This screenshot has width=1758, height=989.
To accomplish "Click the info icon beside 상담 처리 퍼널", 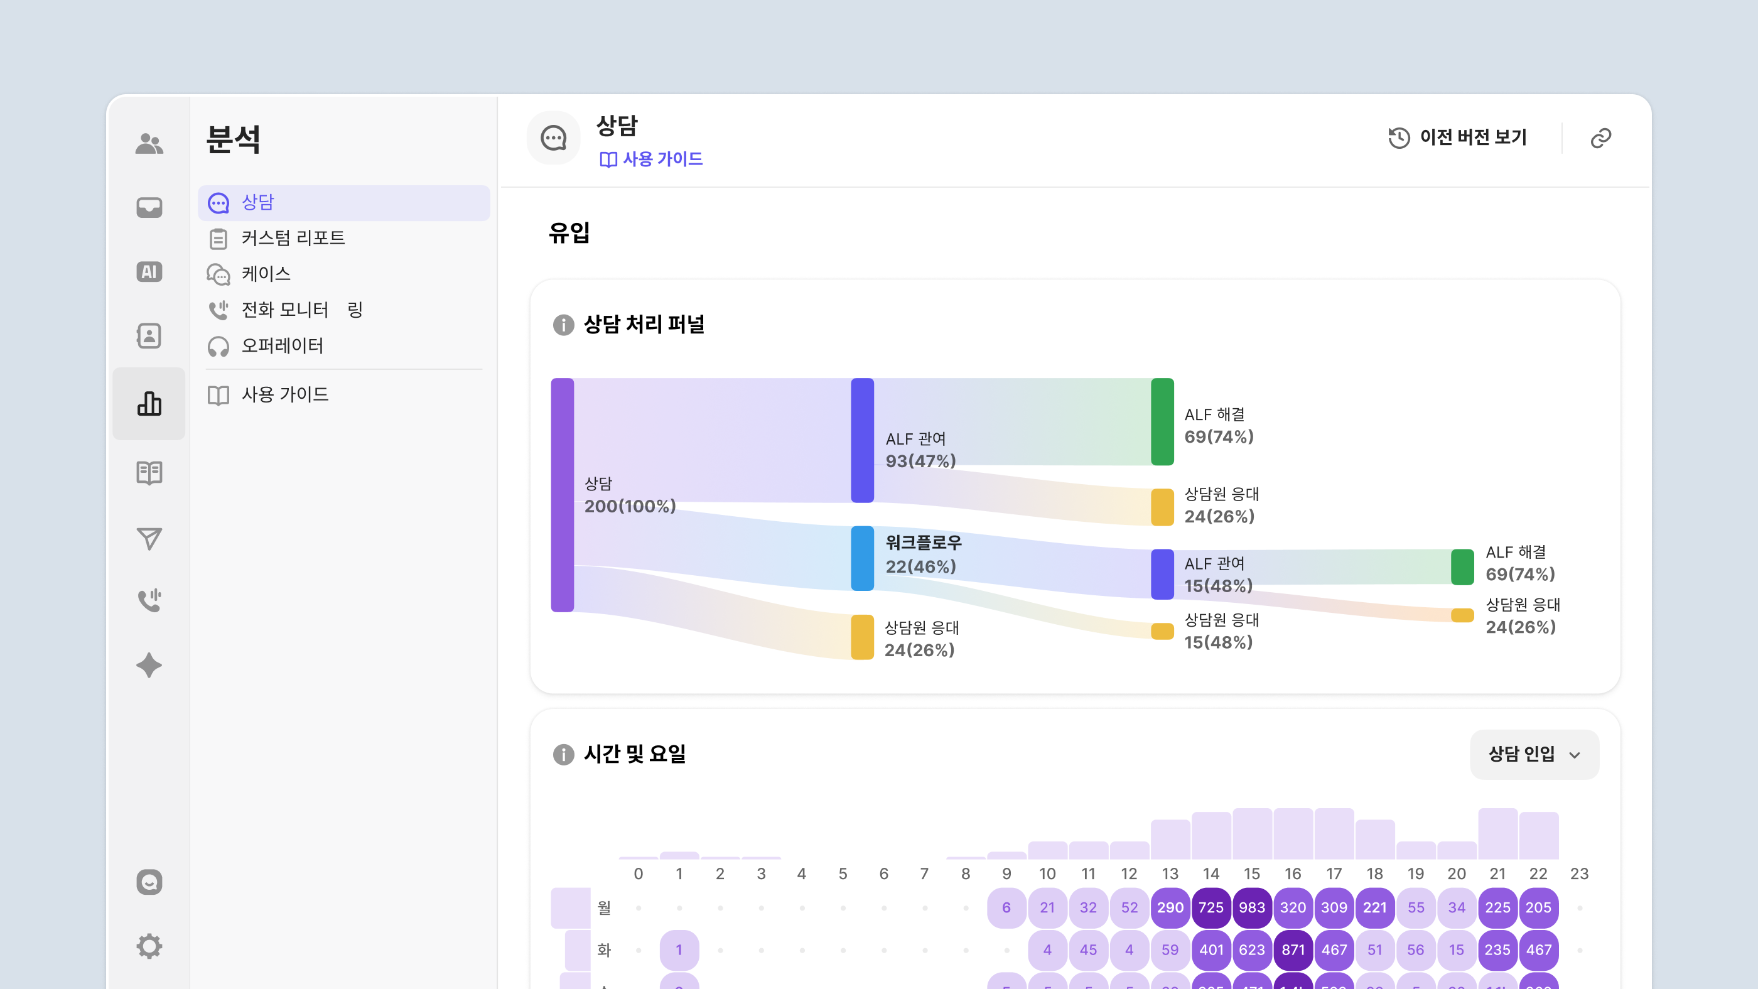I will coord(563,325).
